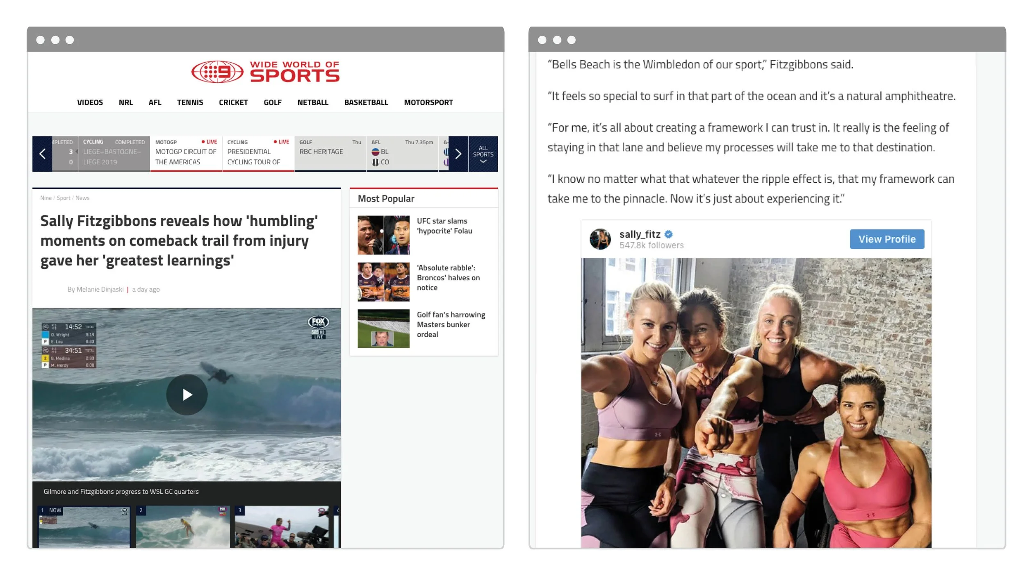The width and height of the screenshot is (1025, 576).
Task: Open the UFC star slams Folau story
Action: pos(444,226)
